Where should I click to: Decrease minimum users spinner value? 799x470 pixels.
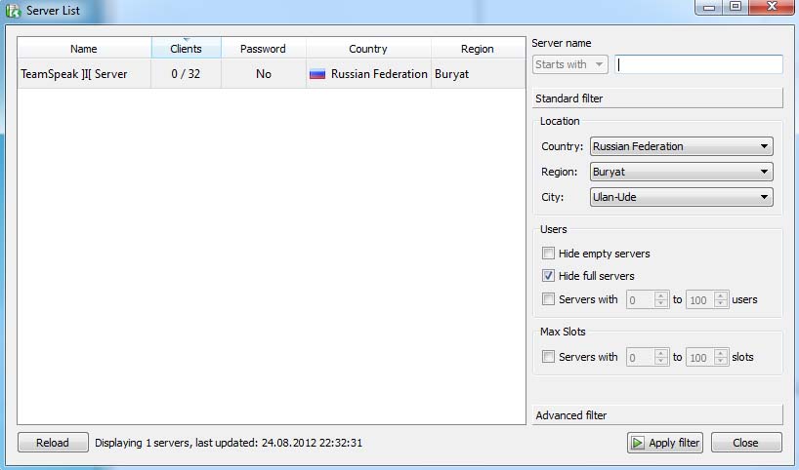(x=661, y=303)
